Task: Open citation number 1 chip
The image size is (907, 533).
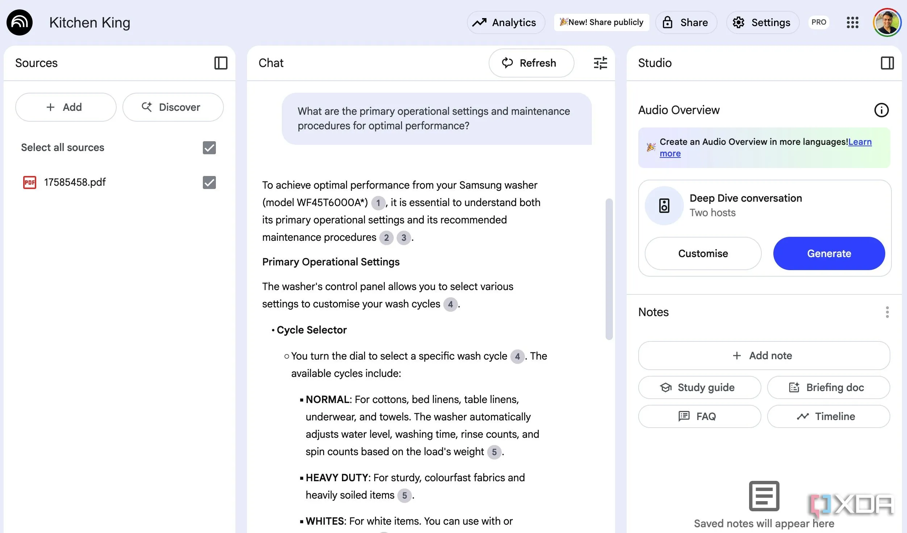Action: (x=378, y=203)
